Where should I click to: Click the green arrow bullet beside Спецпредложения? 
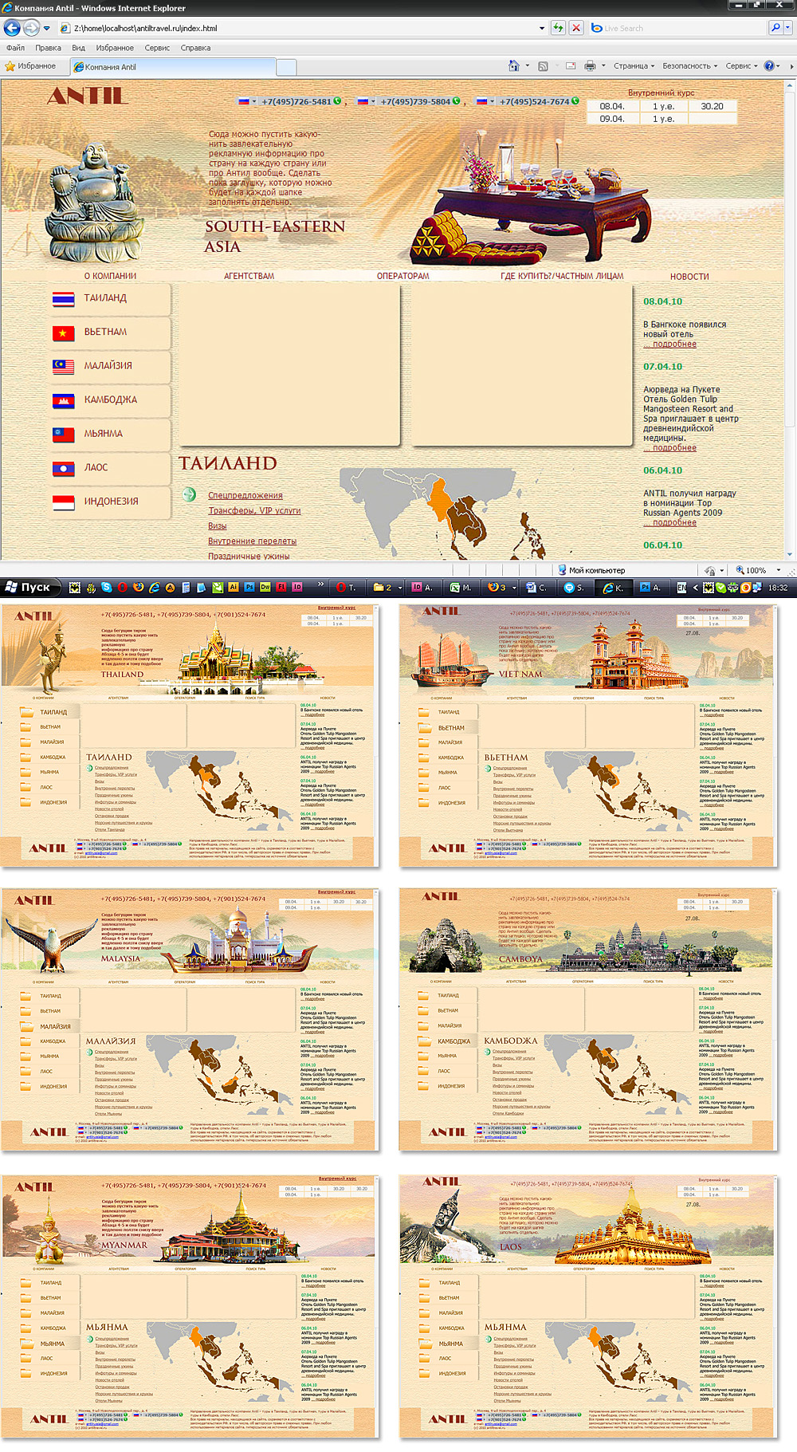(189, 494)
